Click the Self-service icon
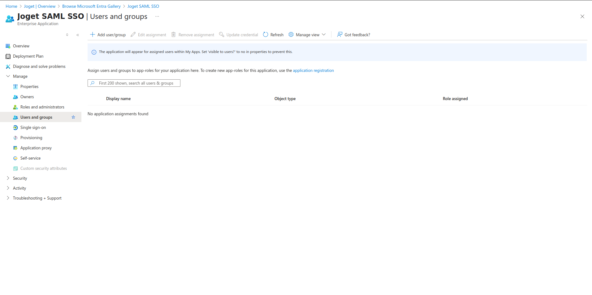592x295 pixels. [15, 158]
